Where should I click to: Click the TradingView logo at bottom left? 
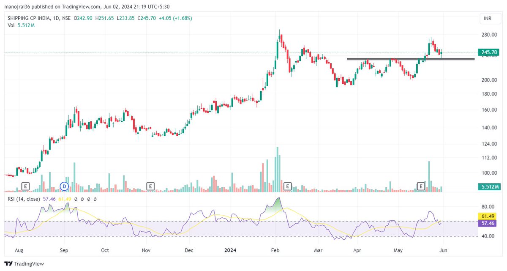[x=24, y=263]
